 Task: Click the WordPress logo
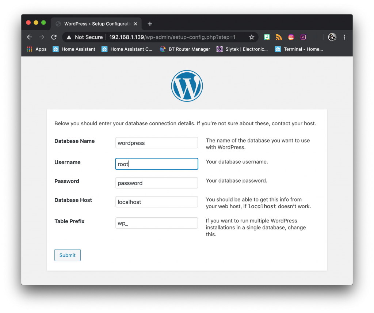pyautogui.click(x=187, y=86)
